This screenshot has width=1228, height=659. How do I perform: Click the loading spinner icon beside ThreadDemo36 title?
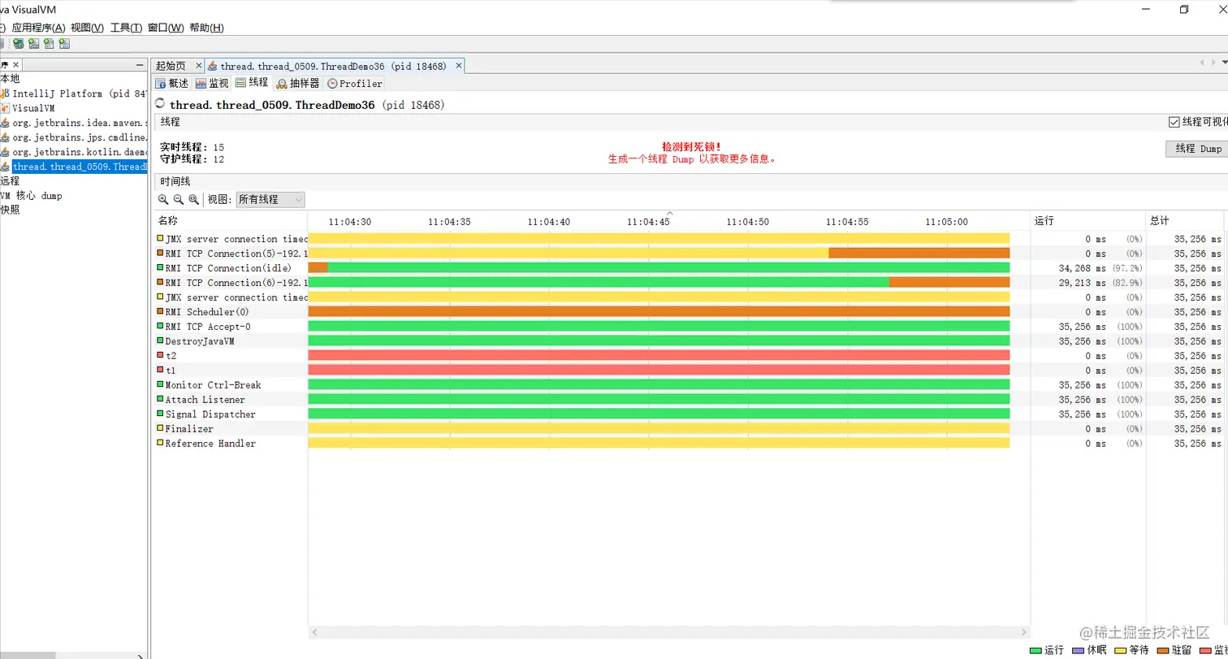(160, 104)
